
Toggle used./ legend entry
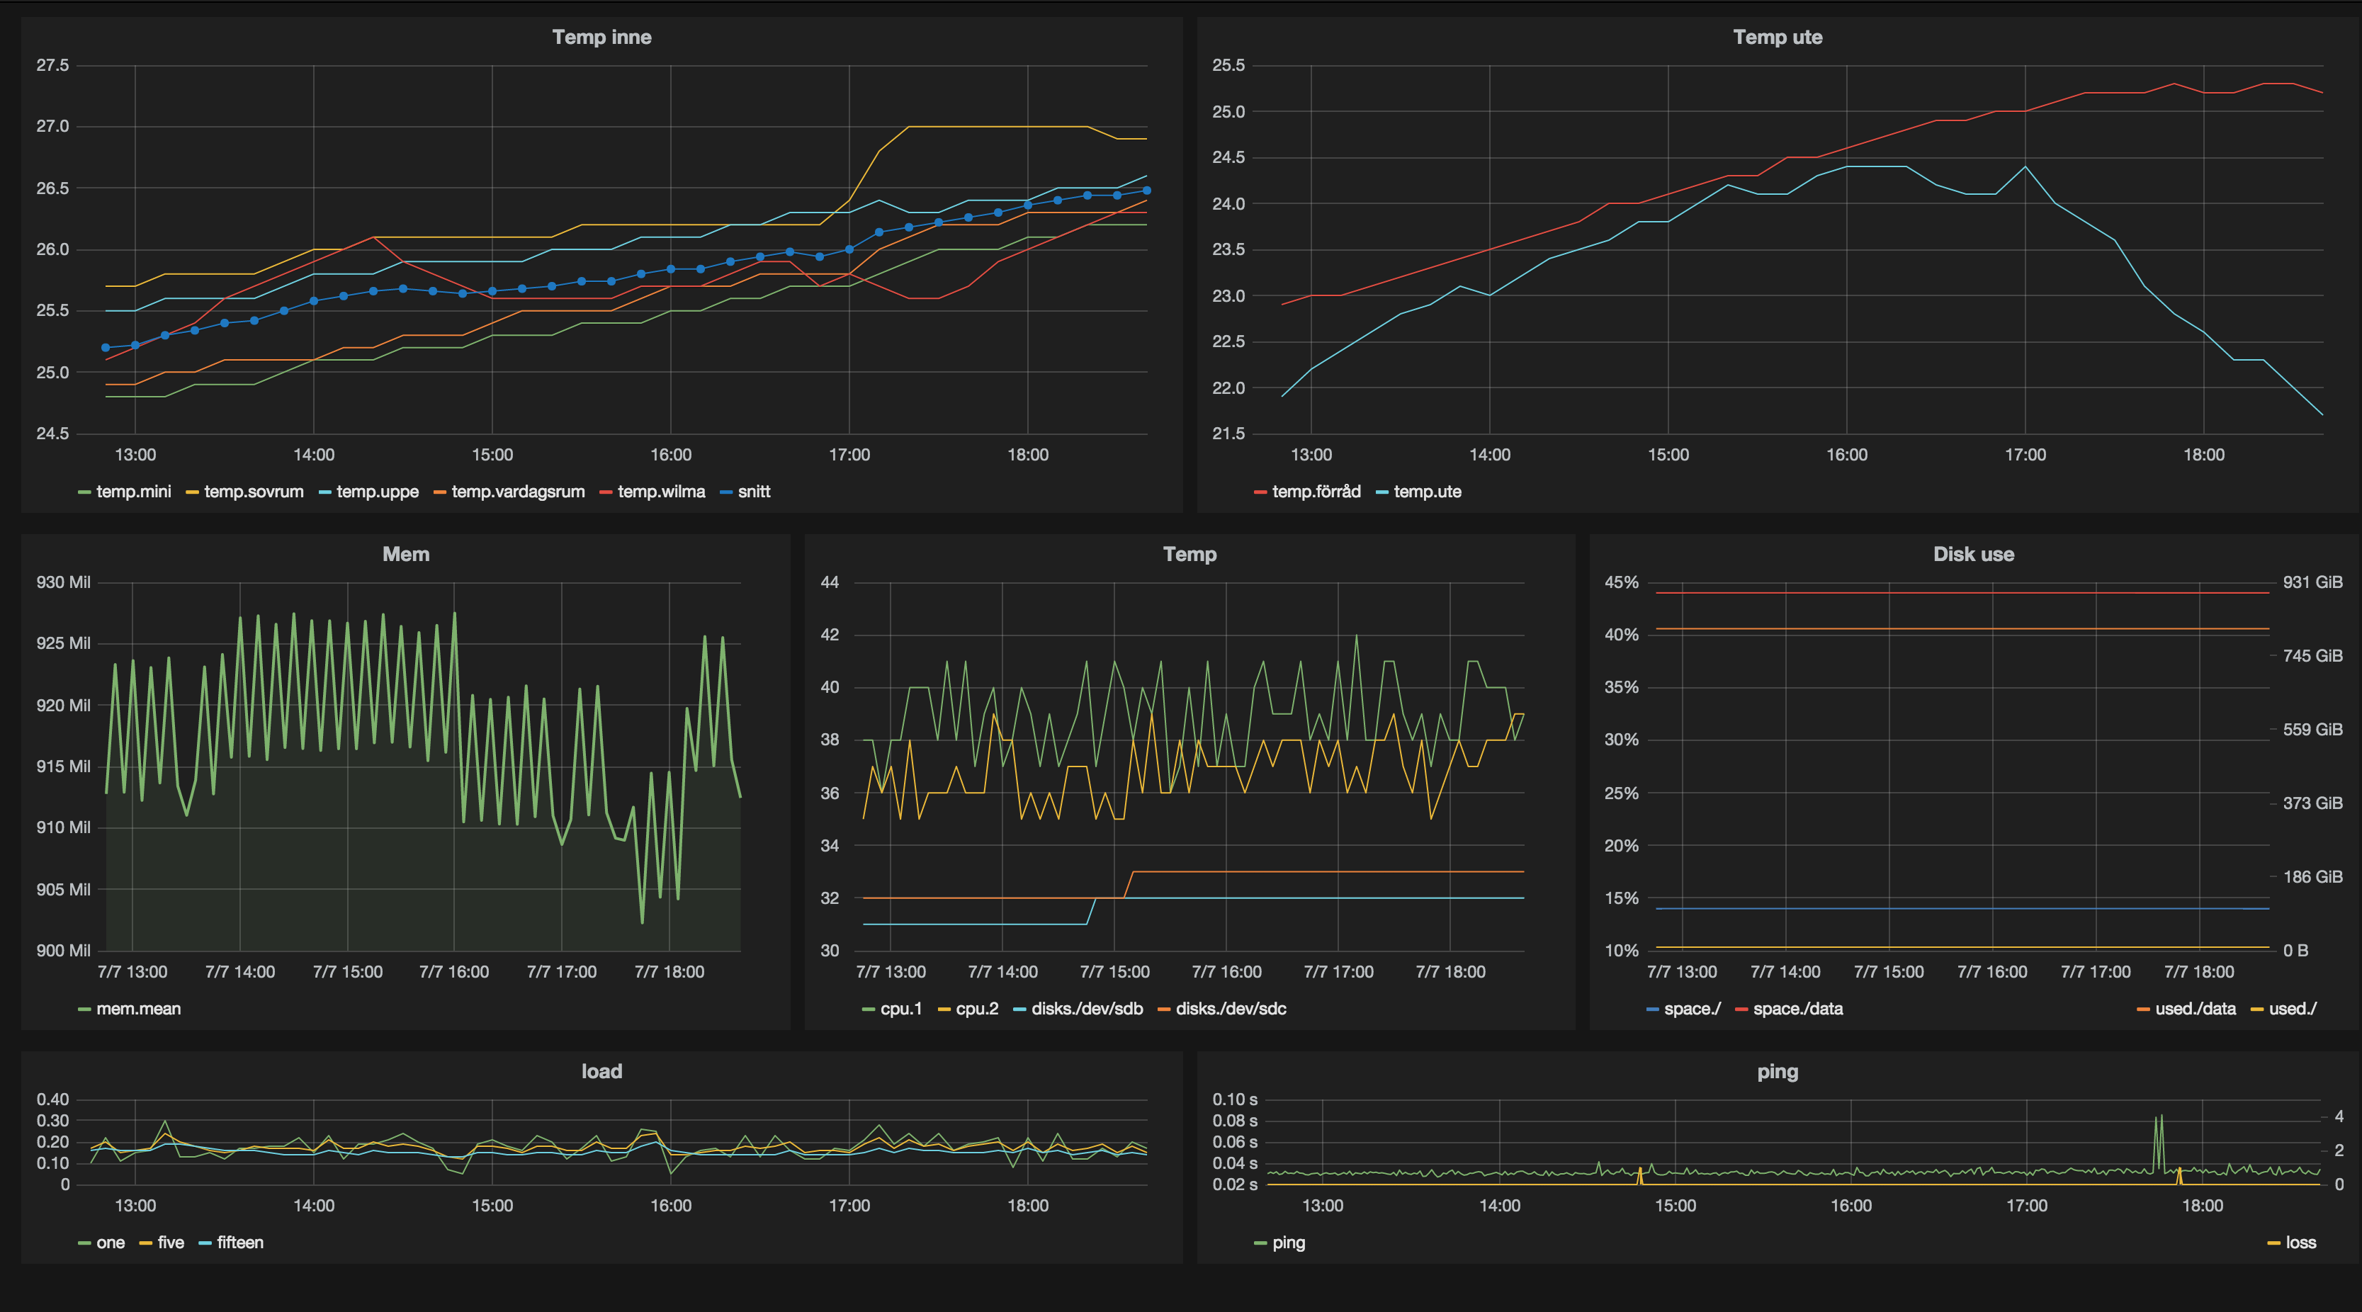[2293, 1010]
